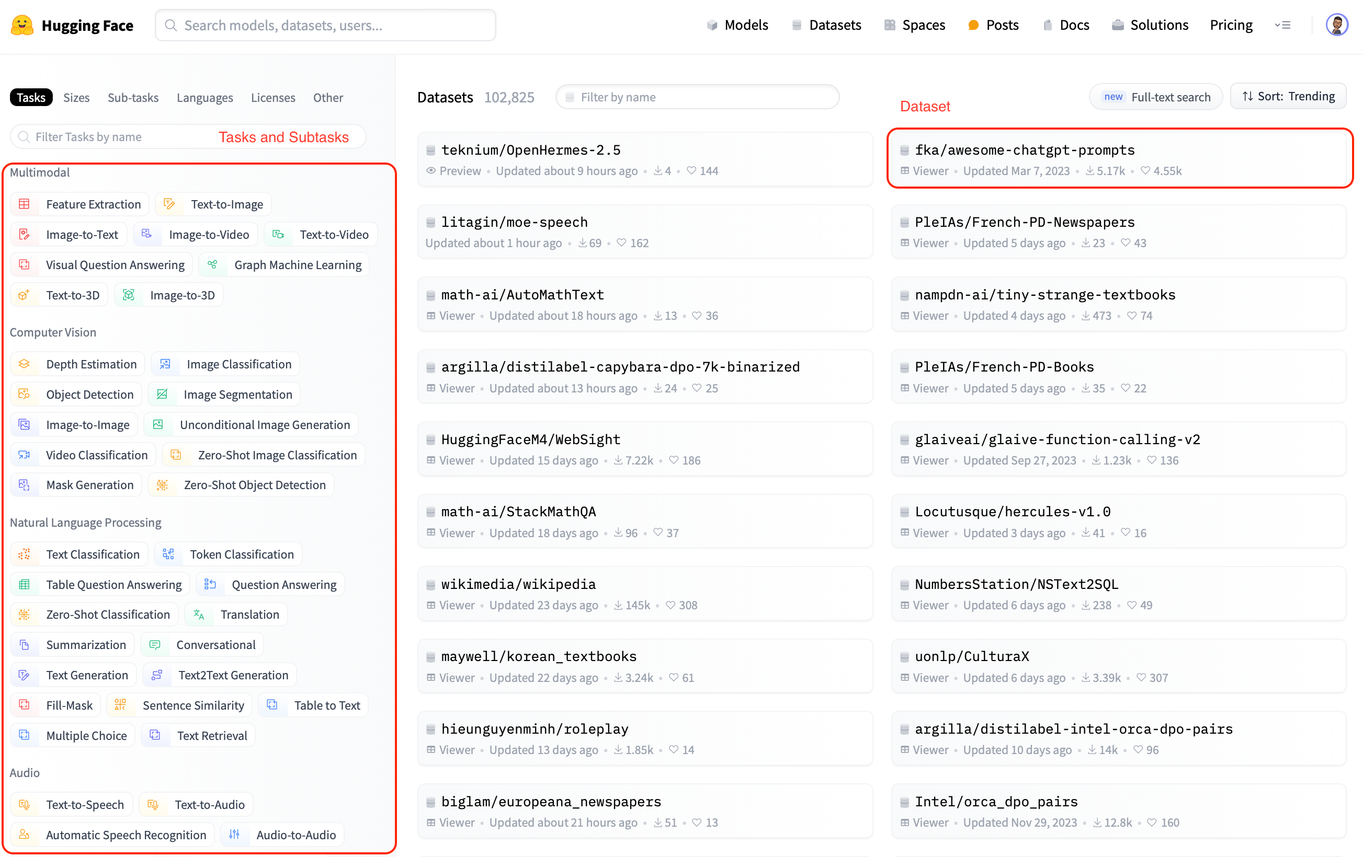This screenshot has height=857, width=1363.
Task: Click the user profile avatar
Action: coord(1336,26)
